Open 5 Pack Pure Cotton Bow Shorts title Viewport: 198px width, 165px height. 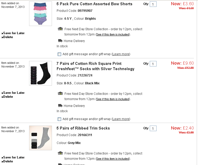[x=94, y=4]
